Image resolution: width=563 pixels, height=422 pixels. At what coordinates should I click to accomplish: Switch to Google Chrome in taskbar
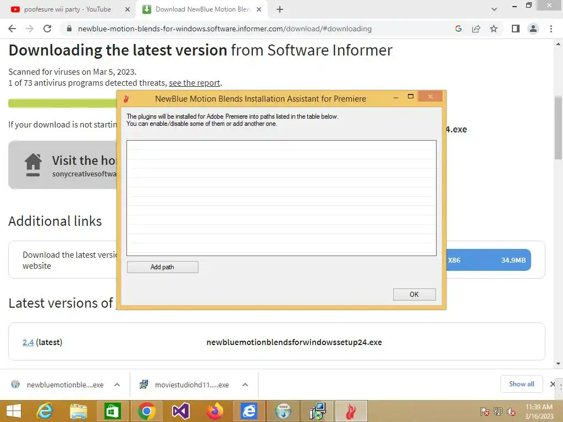[x=146, y=411]
